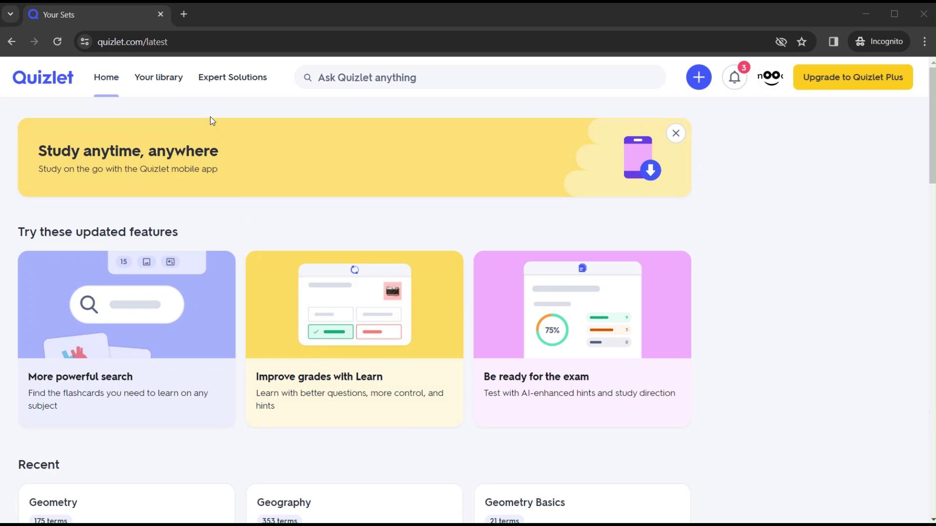Open Your Library navigation tab
The height and width of the screenshot is (526, 936).
[158, 77]
